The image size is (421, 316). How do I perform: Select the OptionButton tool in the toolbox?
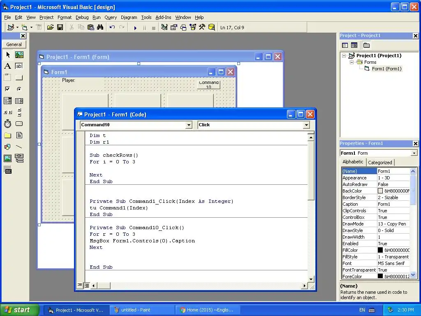tap(19, 89)
